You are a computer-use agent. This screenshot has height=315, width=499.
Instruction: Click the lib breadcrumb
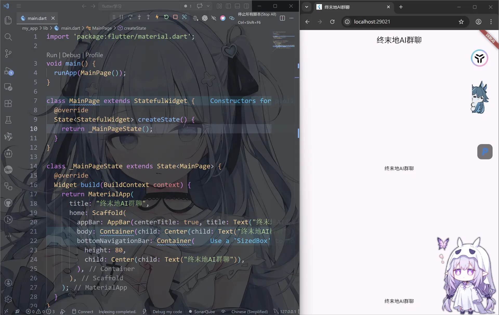tap(45, 28)
